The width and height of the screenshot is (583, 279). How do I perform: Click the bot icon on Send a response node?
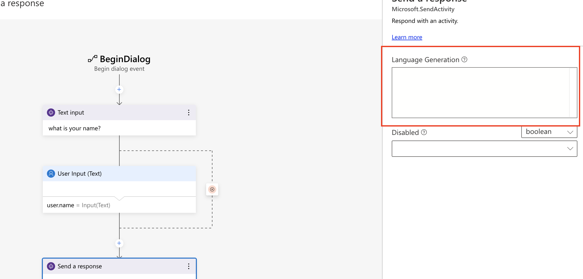(x=51, y=266)
